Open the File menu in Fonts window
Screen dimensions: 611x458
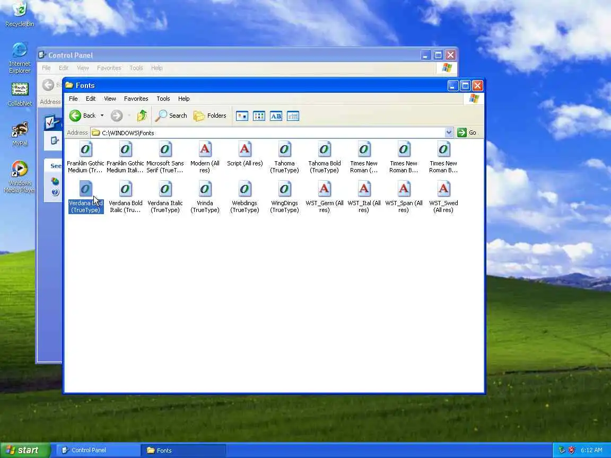coord(73,99)
